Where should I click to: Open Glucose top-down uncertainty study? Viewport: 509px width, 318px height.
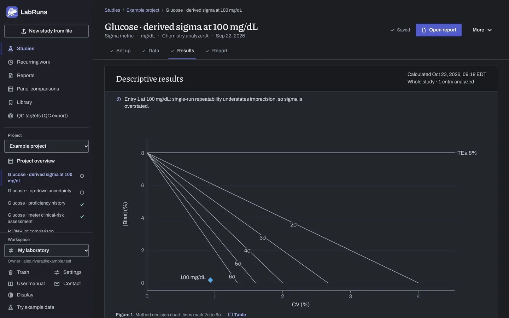pos(46,191)
